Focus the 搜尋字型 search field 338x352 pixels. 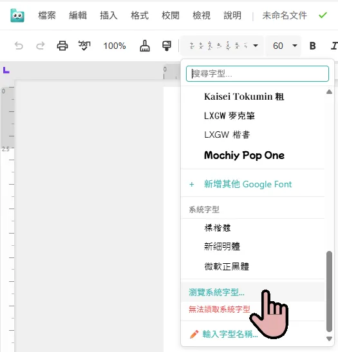click(258, 73)
